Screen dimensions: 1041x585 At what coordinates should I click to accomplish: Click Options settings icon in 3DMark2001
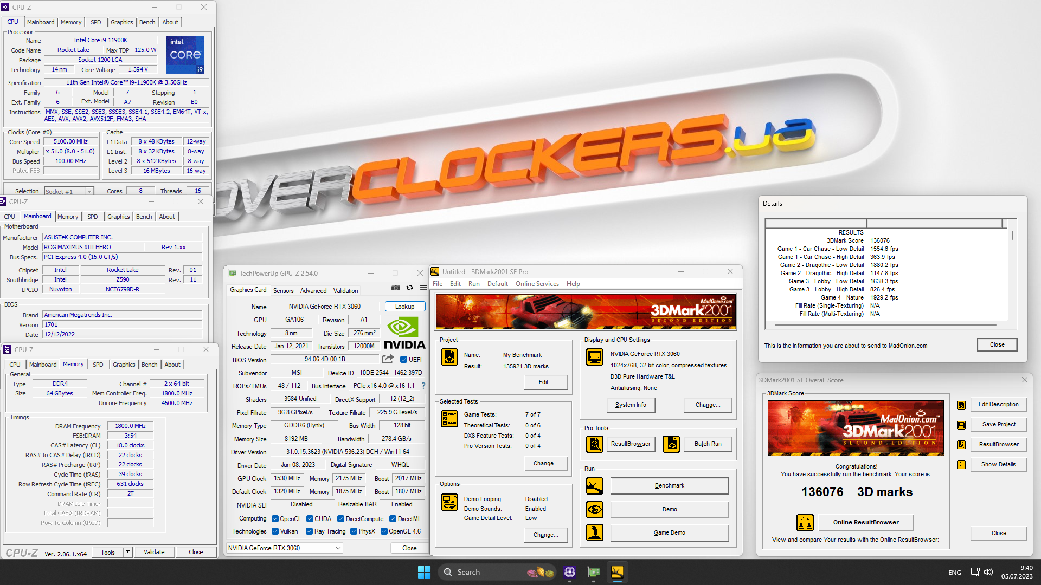449,502
